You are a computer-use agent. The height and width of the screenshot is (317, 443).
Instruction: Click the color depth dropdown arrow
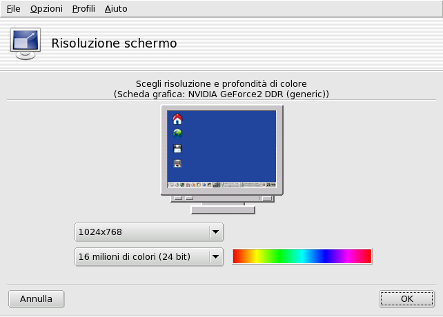tap(216, 257)
